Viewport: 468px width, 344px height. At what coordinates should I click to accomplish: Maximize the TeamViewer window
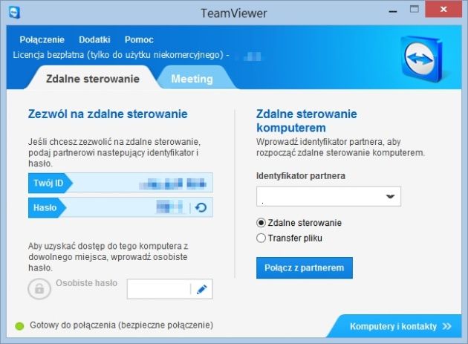pos(415,9)
